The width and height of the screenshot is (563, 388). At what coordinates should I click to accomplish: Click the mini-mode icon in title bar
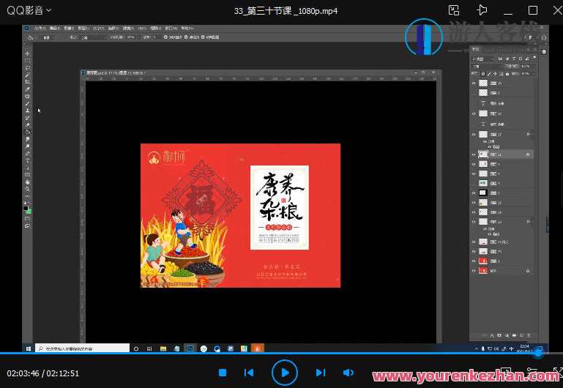click(x=454, y=10)
